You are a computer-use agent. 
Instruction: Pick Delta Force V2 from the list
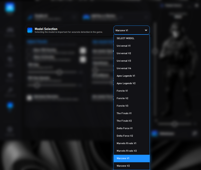click(132, 136)
